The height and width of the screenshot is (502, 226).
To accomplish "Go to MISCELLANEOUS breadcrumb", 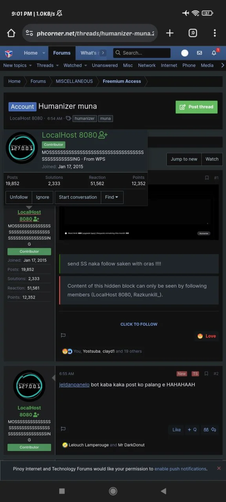I will coord(74,81).
